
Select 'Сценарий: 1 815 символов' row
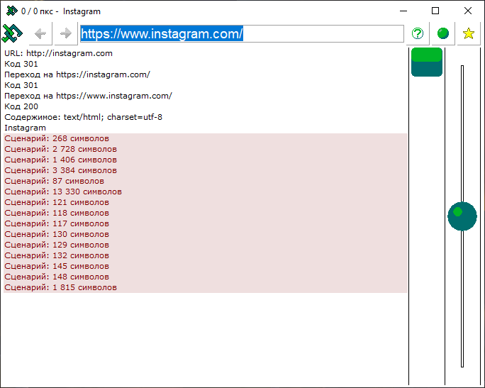tap(206, 287)
